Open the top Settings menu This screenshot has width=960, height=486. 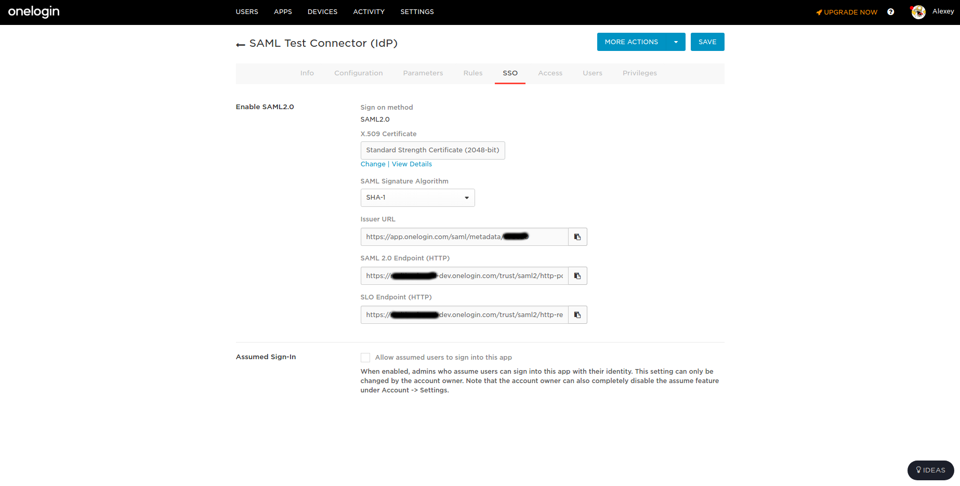417,11
